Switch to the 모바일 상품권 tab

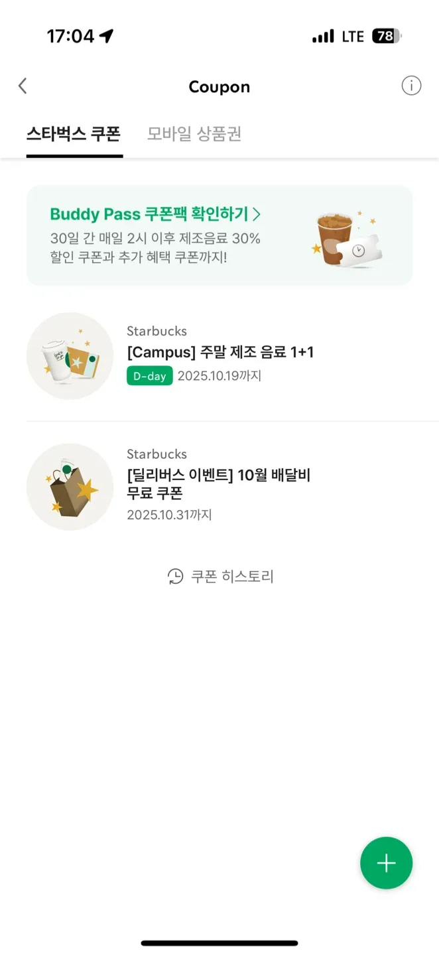(x=194, y=135)
